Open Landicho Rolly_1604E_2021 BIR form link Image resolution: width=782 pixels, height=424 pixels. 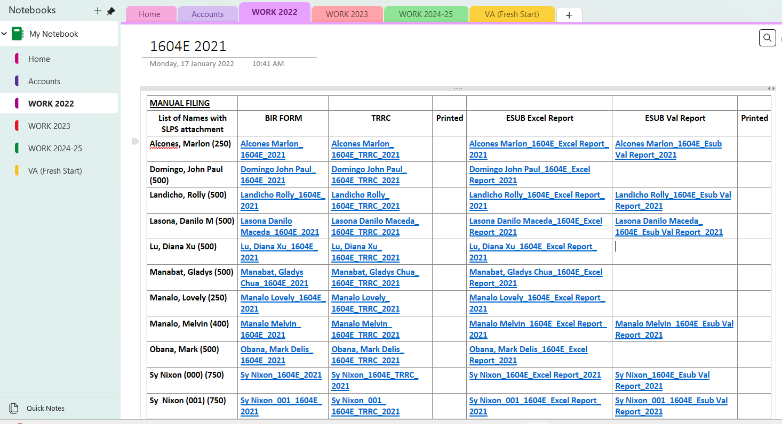(283, 200)
